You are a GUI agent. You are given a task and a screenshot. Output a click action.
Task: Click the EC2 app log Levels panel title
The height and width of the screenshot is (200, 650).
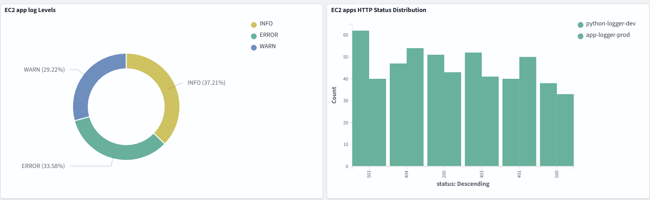(x=30, y=10)
